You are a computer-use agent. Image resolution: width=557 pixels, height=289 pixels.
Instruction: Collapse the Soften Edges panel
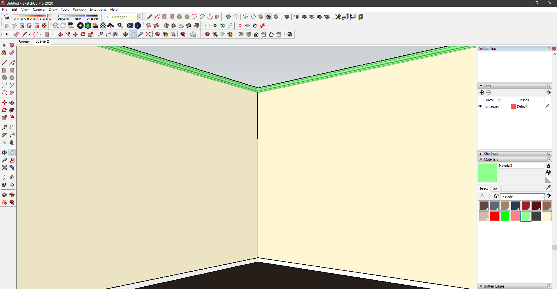click(x=481, y=286)
